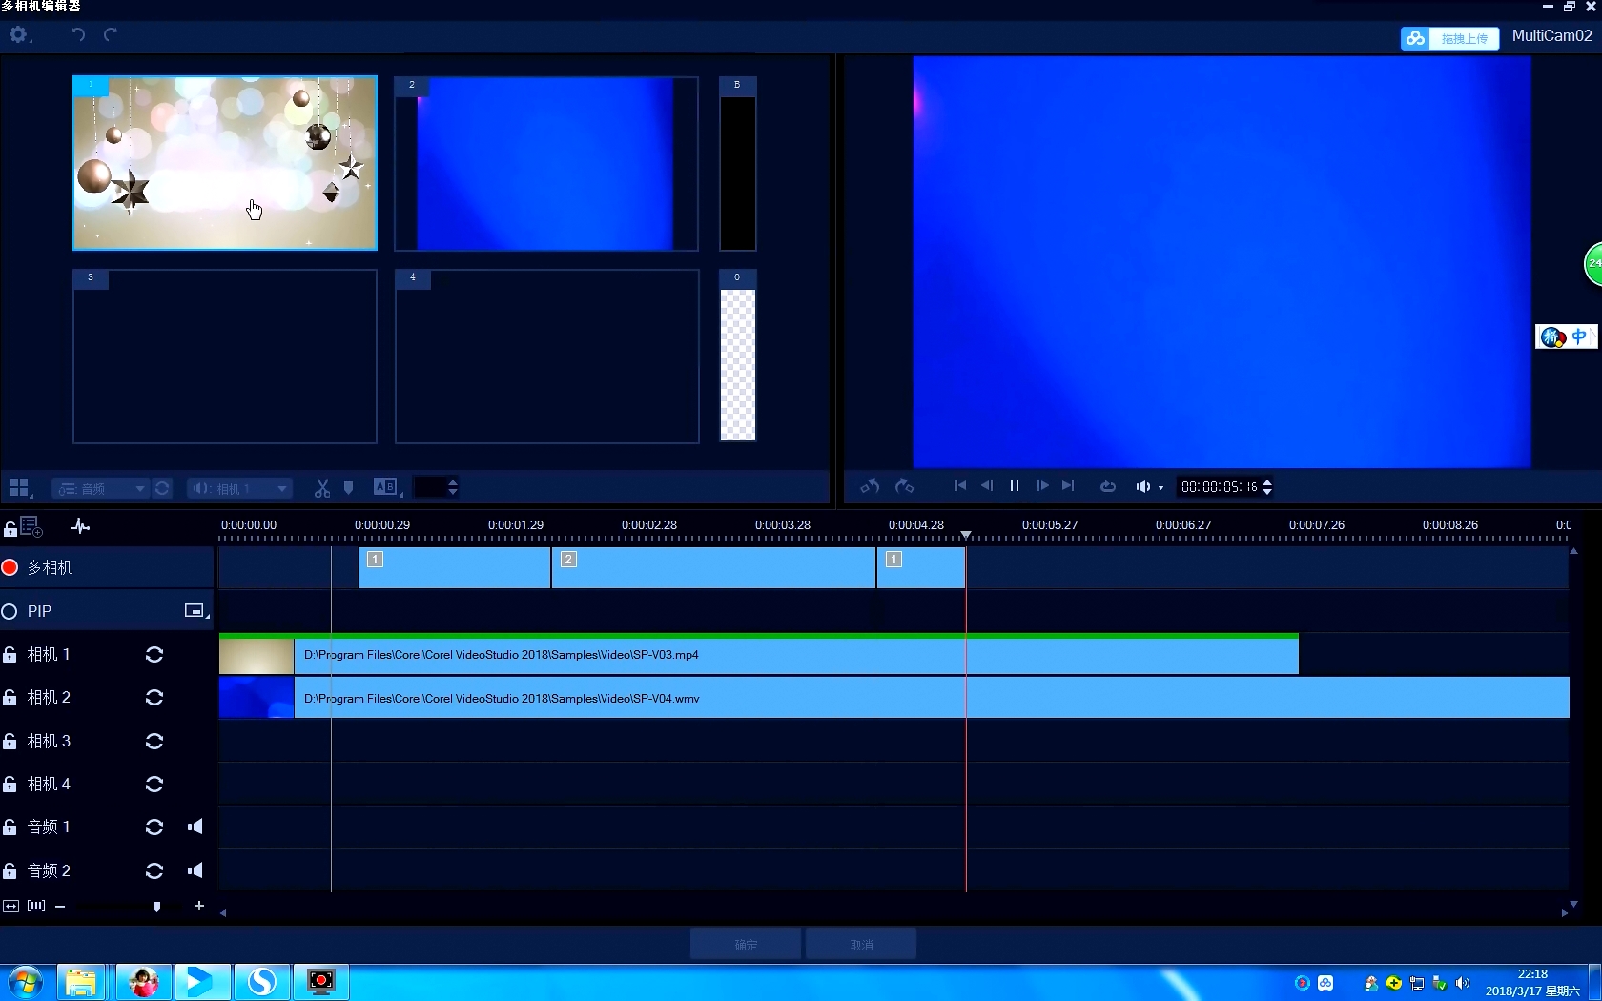Click the 取消 button
Screen dimensions: 1602x1001
tap(861, 945)
